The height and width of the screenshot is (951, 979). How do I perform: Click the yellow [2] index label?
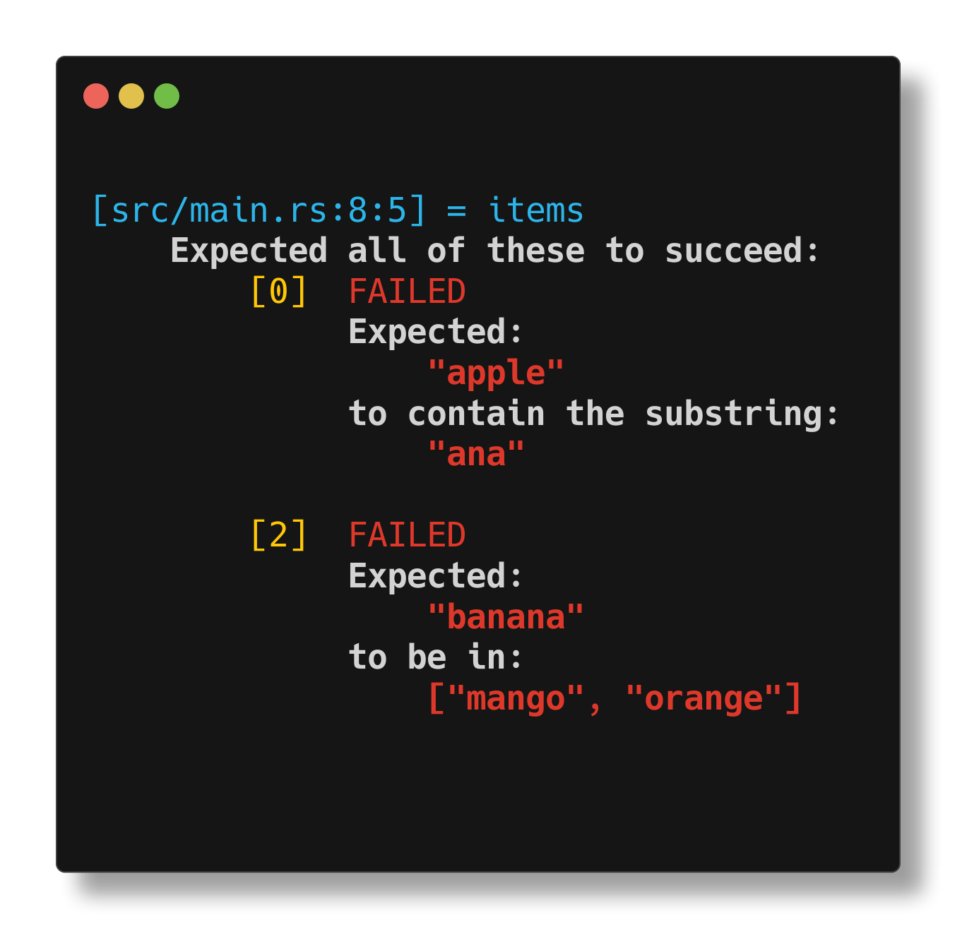pos(279,535)
